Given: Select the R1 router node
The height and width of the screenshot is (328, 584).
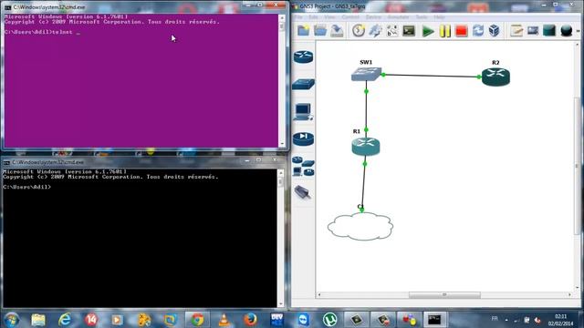Looking at the screenshot, I should (366, 146).
